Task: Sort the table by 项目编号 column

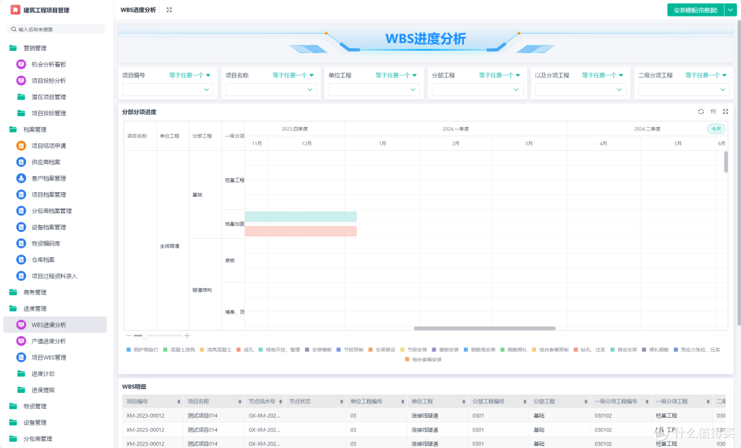Action: click(178, 401)
